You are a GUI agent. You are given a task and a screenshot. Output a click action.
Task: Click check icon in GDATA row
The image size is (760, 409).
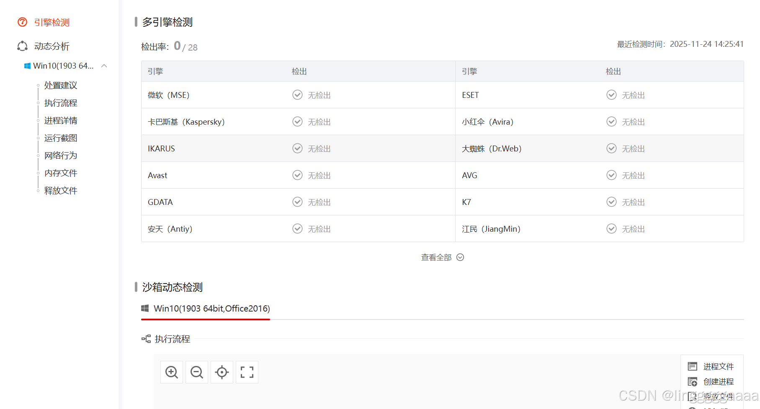[x=297, y=202]
